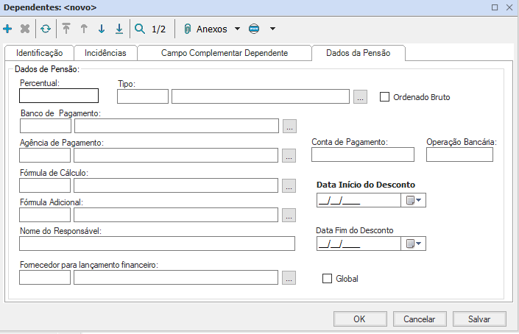Open Data Início do Desconto calendar dropdown
This screenshot has width=519, height=334.
(x=414, y=200)
